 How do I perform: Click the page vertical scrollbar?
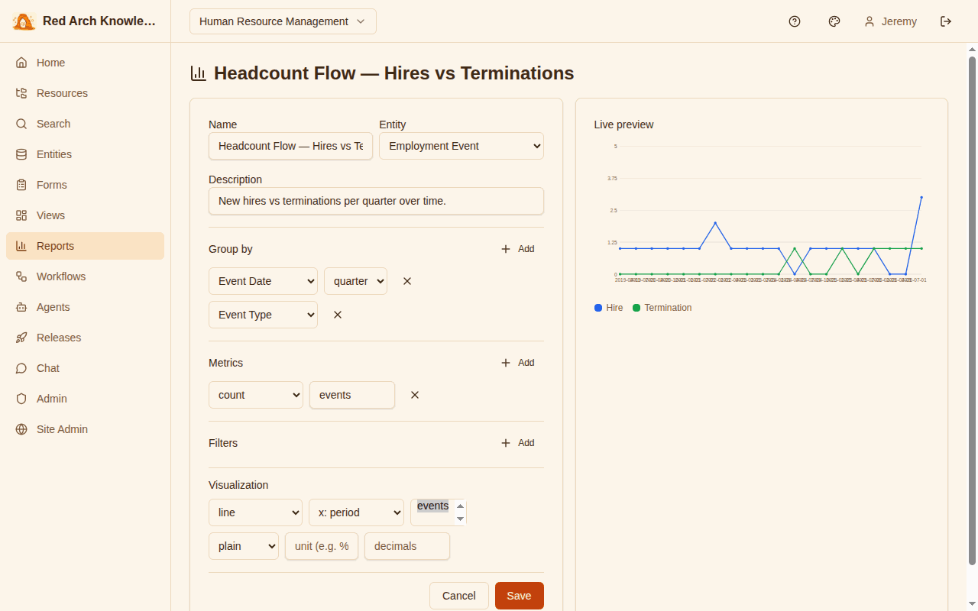(973, 309)
